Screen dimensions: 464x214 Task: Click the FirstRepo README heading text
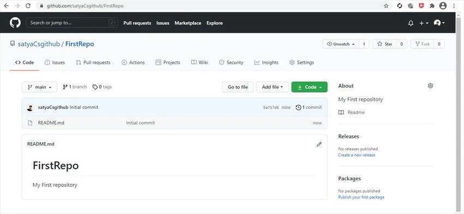point(56,166)
